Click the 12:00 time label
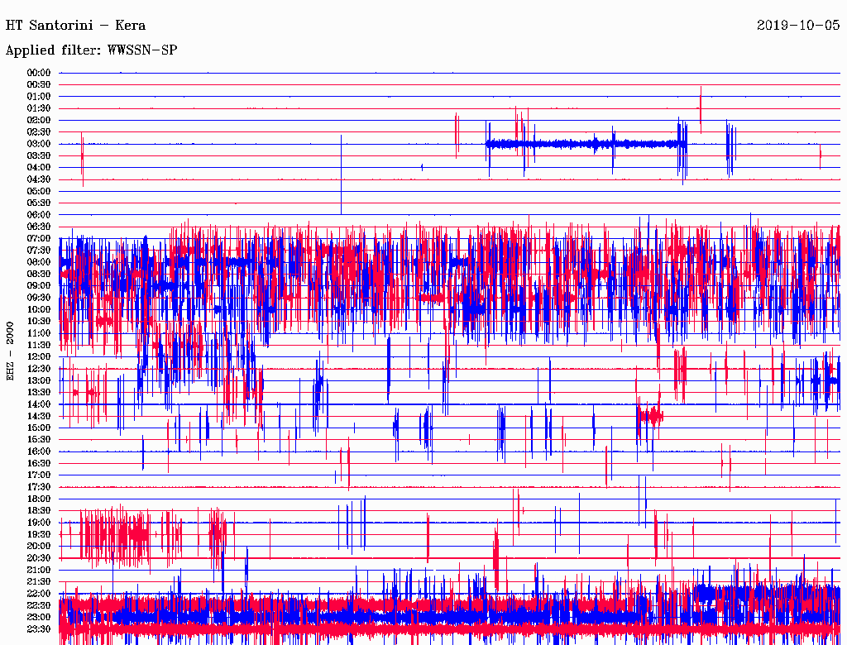Screen dimensions: 847x645 click(x=39, y=356)
